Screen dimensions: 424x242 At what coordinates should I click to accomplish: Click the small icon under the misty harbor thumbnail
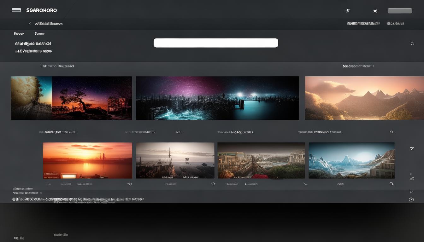(213, 184)
